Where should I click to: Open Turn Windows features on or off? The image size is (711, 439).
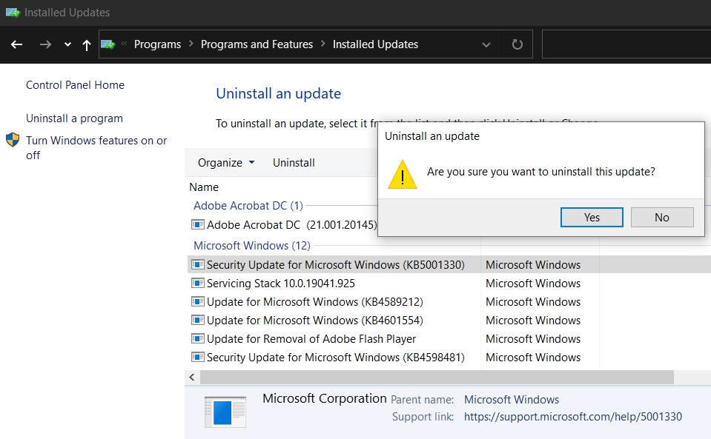pos(96,147)
